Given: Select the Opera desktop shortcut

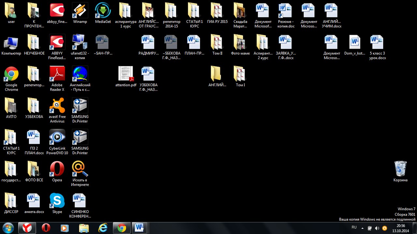Looking at the screenshot, I should (x=57, y=171).
